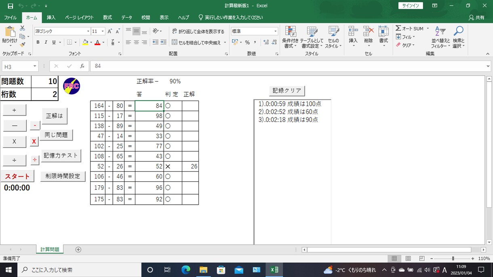Toggle align text left
The width and height of the screenshot is (493, 277).
tap(129, 42)
